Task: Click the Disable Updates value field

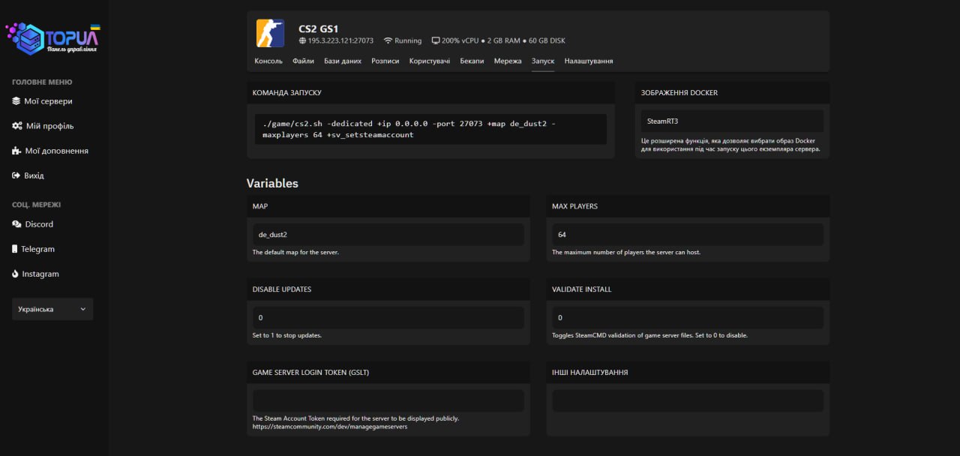Action: pos(388,318)
